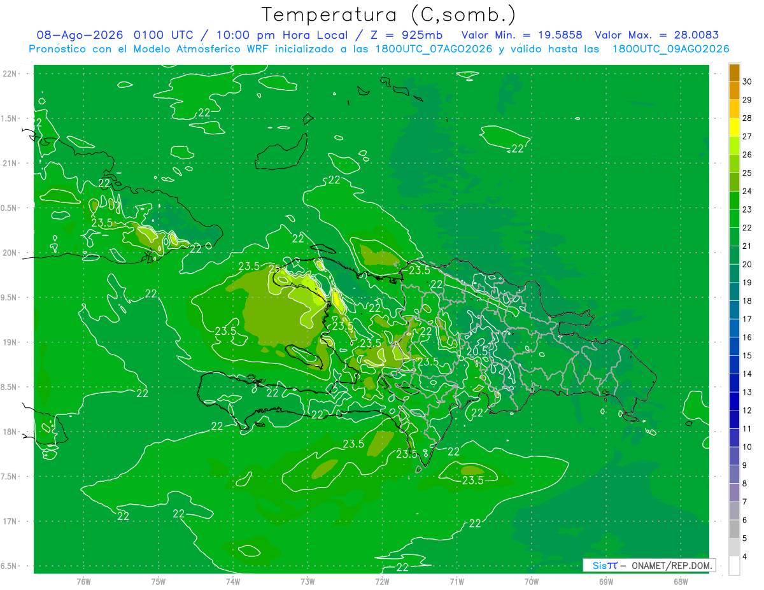764x590 pixels.
Task: Click the "19N" latitude axis label
Action: point(10,342)
